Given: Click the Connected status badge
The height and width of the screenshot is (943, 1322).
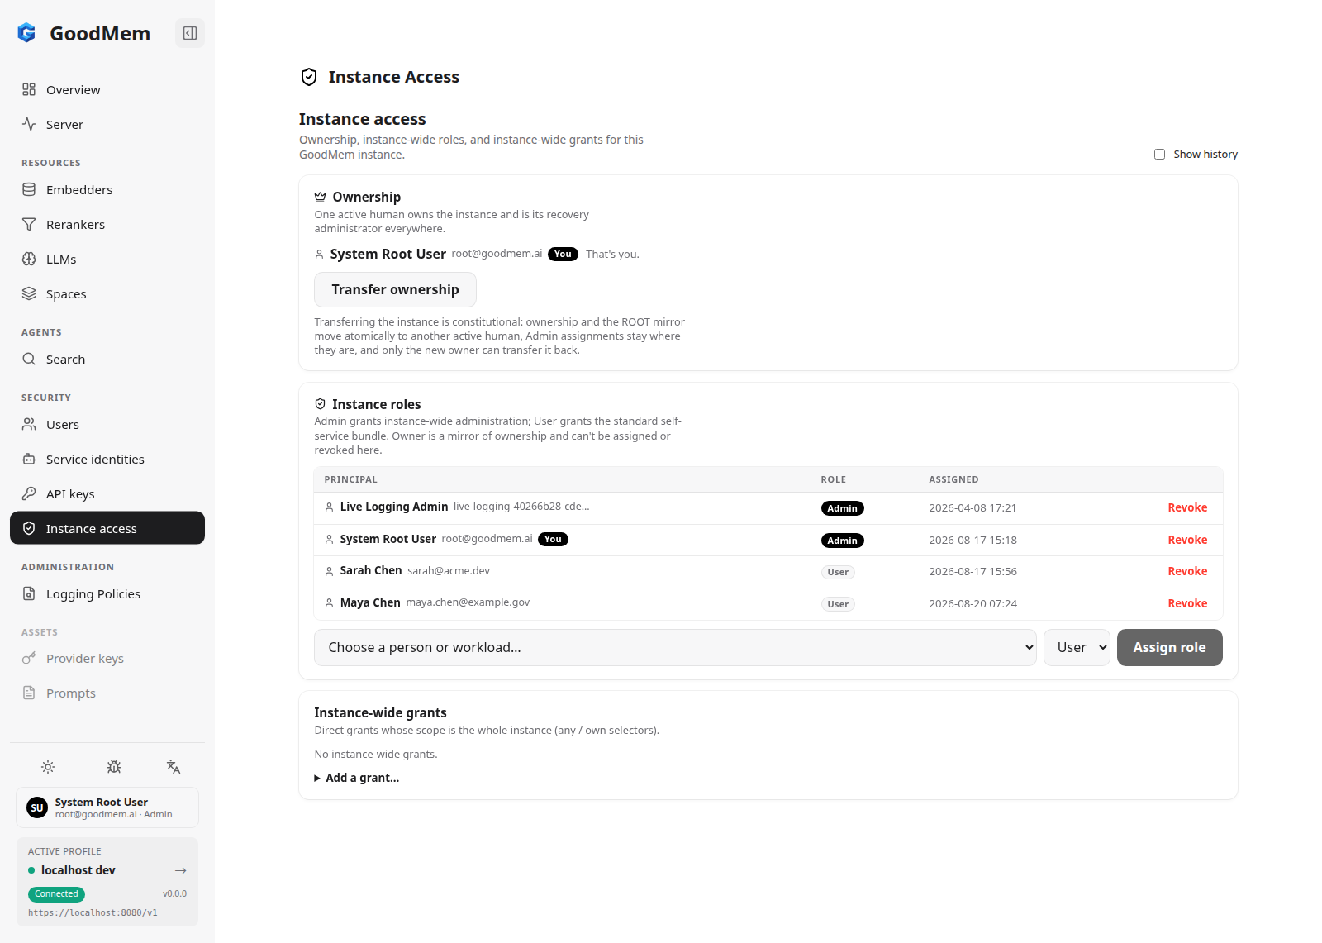Looking at the screenshot, I should (56, 893).
